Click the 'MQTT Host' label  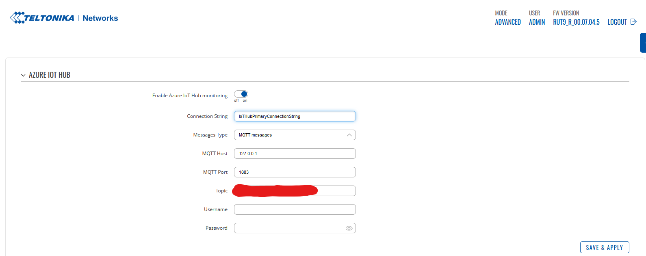click(x=215, y=154)
